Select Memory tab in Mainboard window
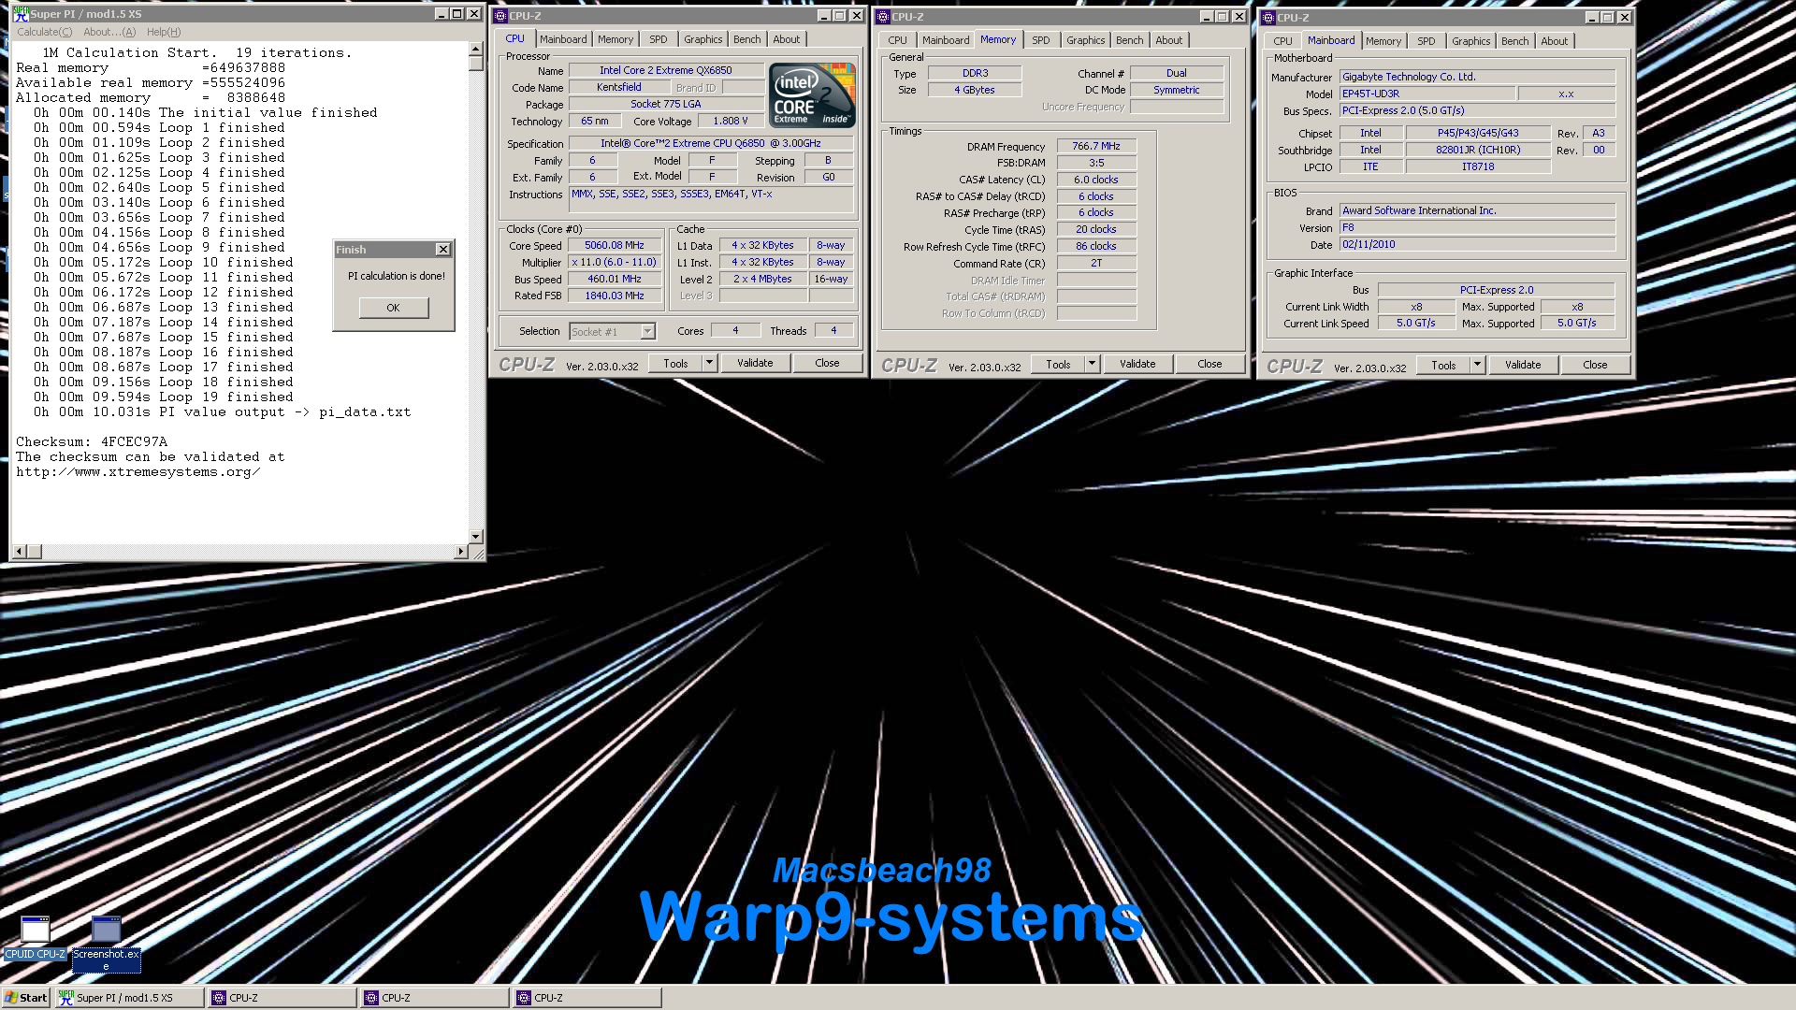The width and height of the screenshot is (1796, 1010). coord(1383,41)
